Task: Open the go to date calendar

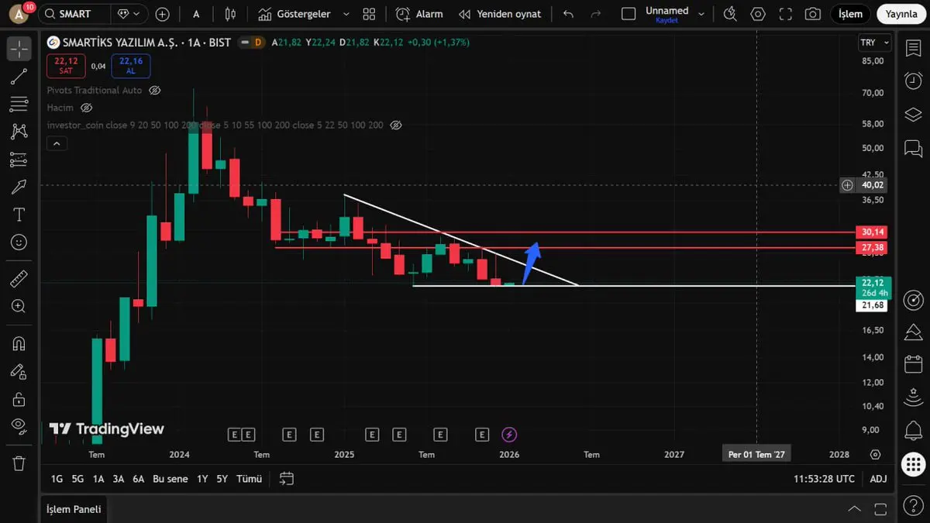Action: click(x=287, y=479)
